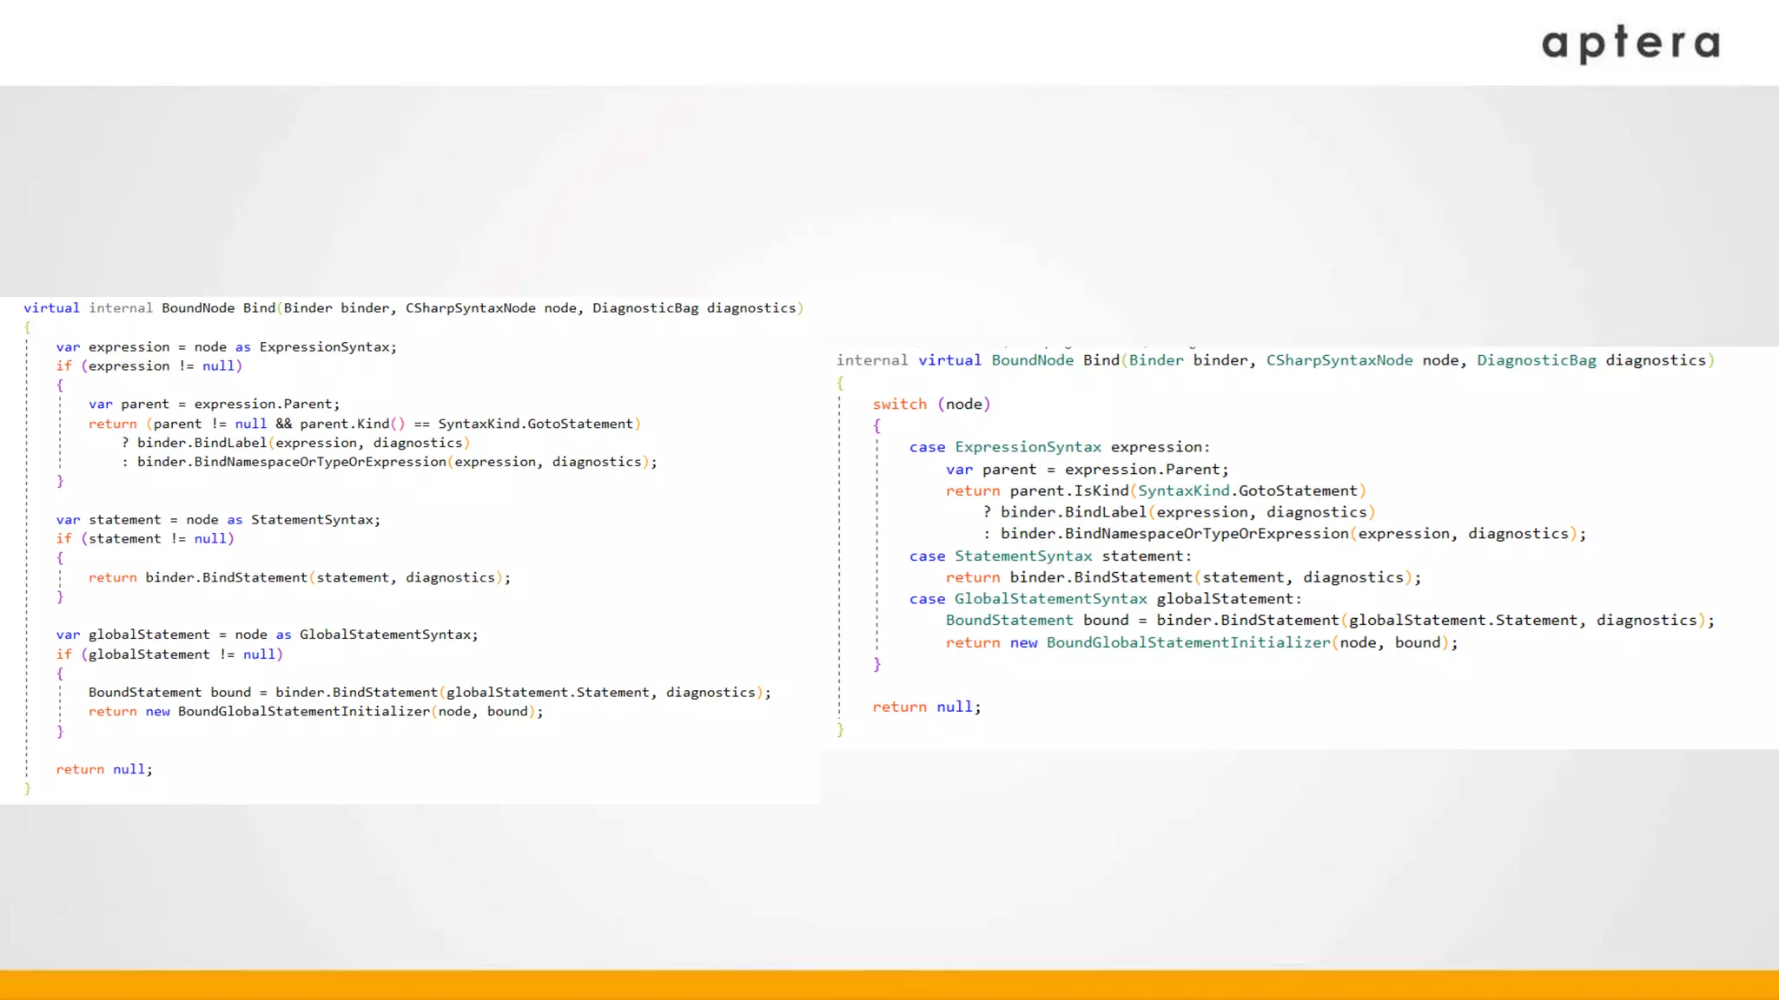Click the orange footer bar
The width and height of the screenshot is (1779, 1000).
pyautogui.click(x=889, y=984)
